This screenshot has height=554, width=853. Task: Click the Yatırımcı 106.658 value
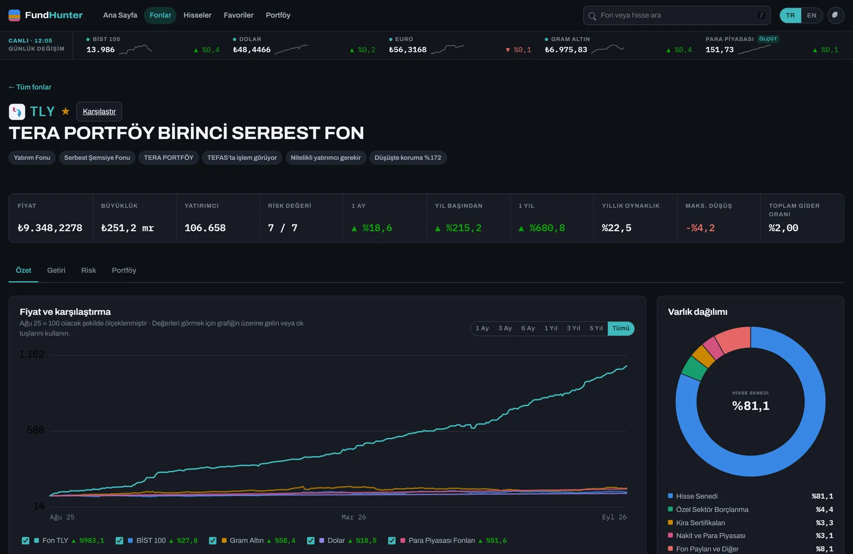tap(205, 228)
